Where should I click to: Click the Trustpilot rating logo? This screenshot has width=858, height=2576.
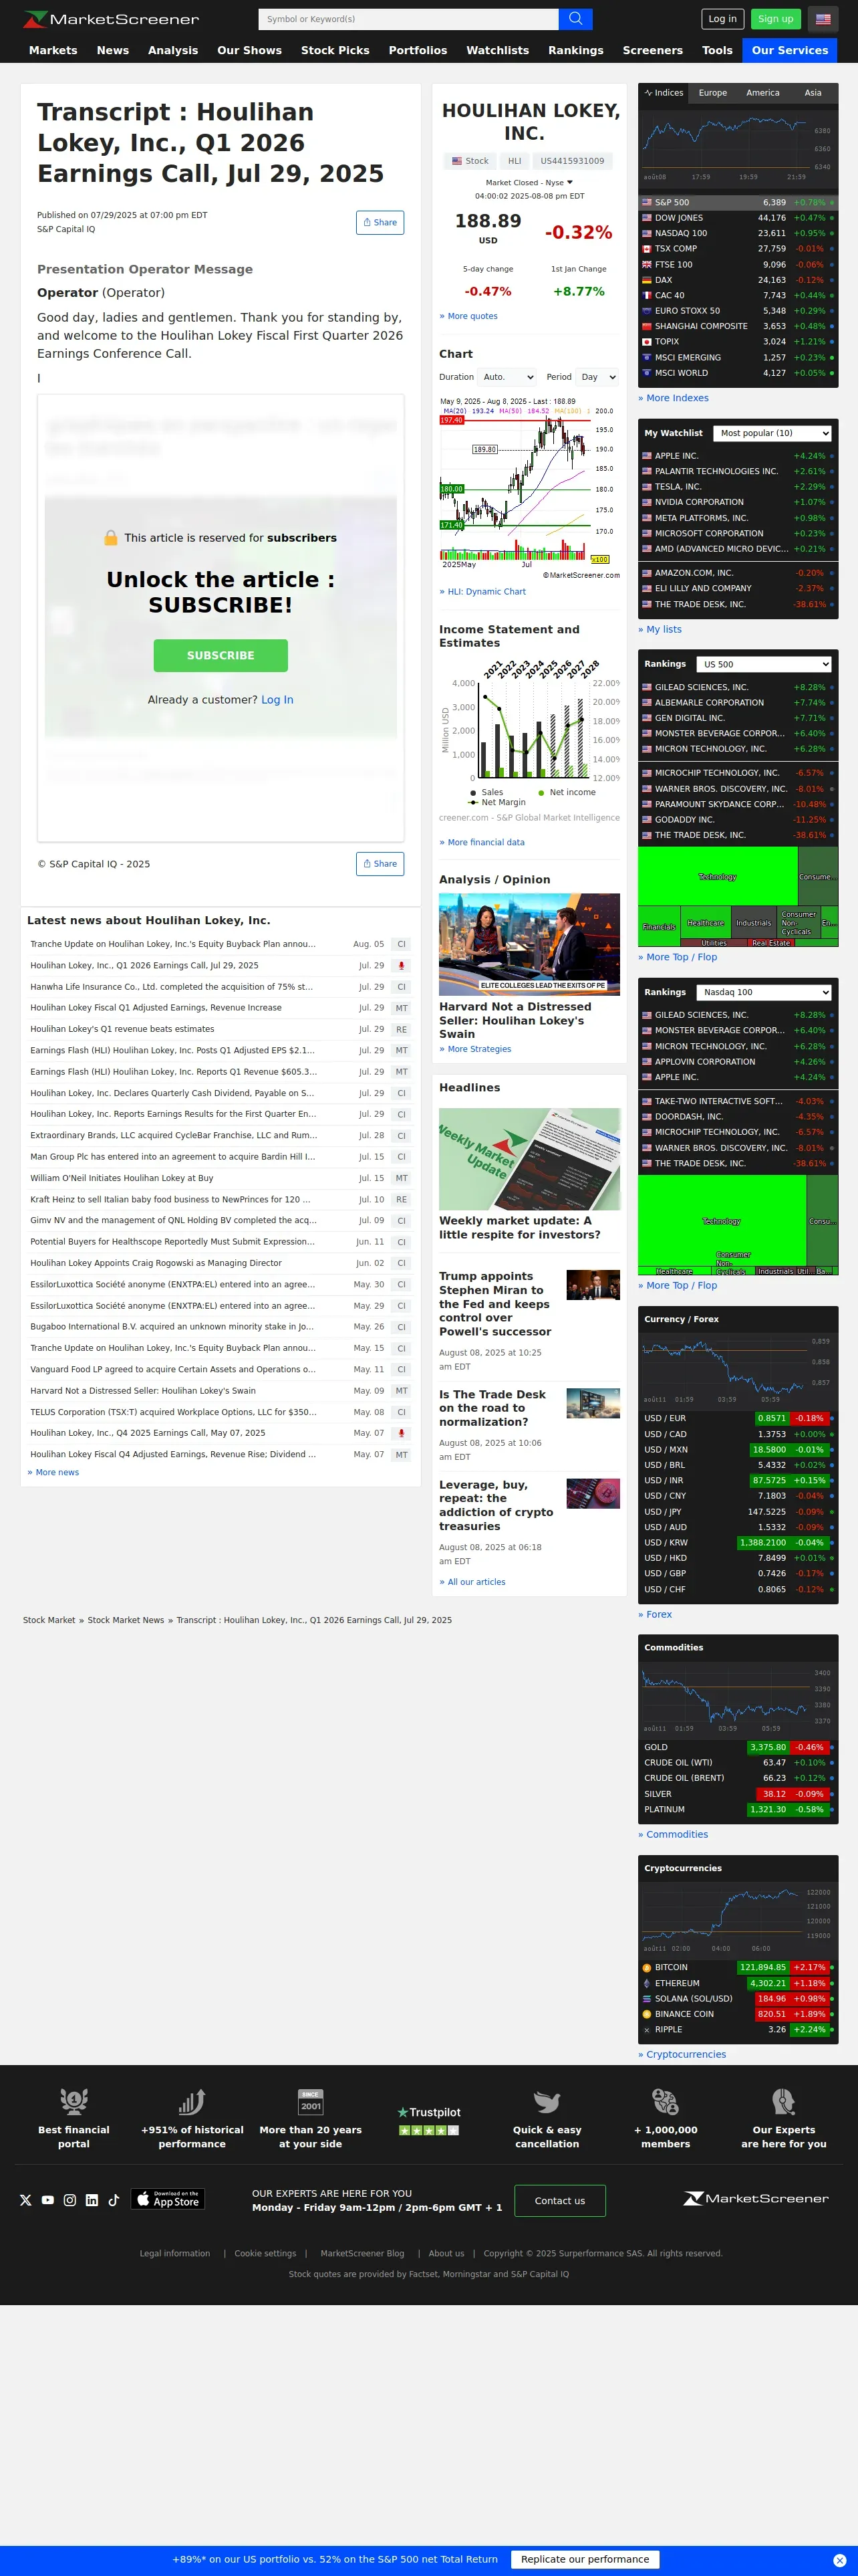(428, 2120)
